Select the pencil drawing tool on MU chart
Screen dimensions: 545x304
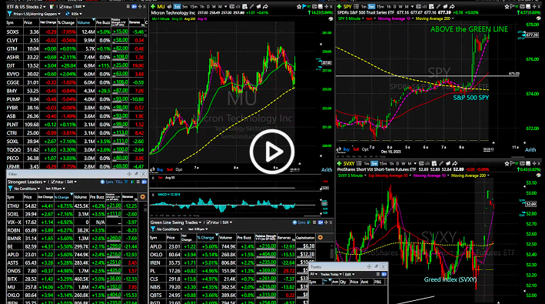coord(251,7)
